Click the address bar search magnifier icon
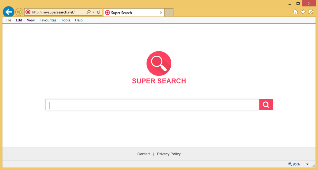This screenshot has height=170, width=318. click(89, 12)
